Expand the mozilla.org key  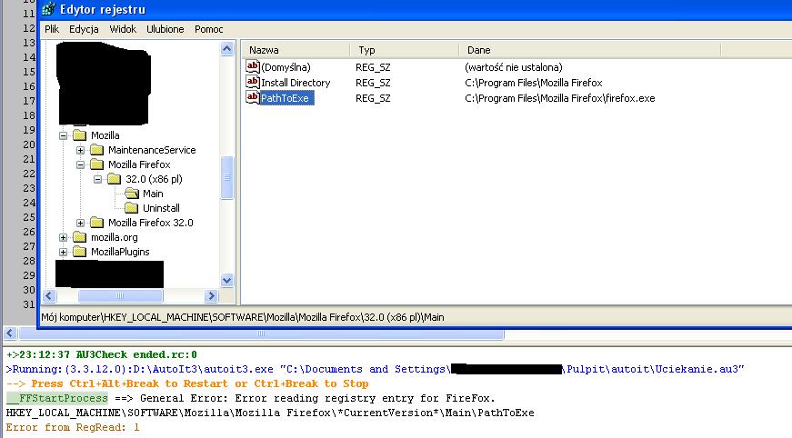point(63,237)
